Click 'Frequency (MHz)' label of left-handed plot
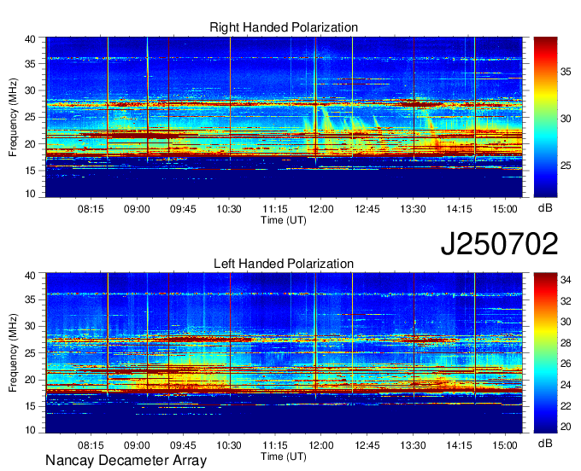The width and height of the screenshot is (581, 471). tap(13, 353)
